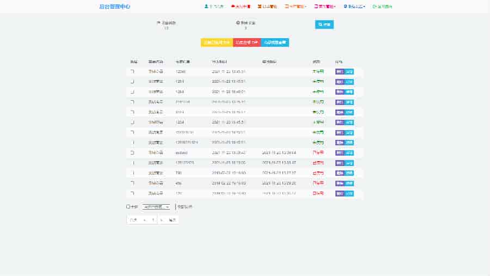Expand the dark-blue-icon navigation menu with caret
The height and width of the screenshot is (276, 490).
[x=354, y=7]
